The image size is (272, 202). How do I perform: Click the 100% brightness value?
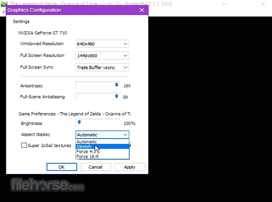(x=129, y=123)
